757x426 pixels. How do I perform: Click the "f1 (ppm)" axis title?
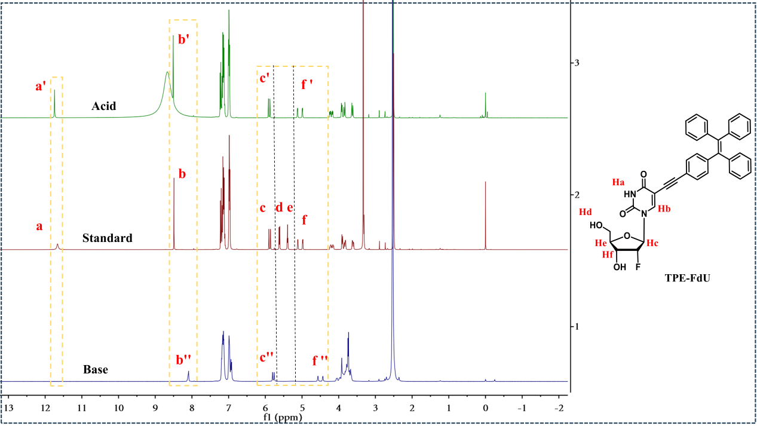(x=283, y=416)
